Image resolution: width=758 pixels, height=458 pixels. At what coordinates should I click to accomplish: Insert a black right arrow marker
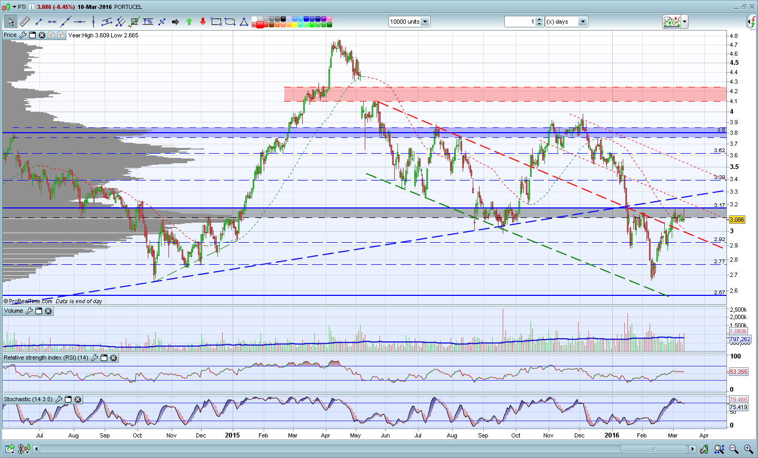175,22
